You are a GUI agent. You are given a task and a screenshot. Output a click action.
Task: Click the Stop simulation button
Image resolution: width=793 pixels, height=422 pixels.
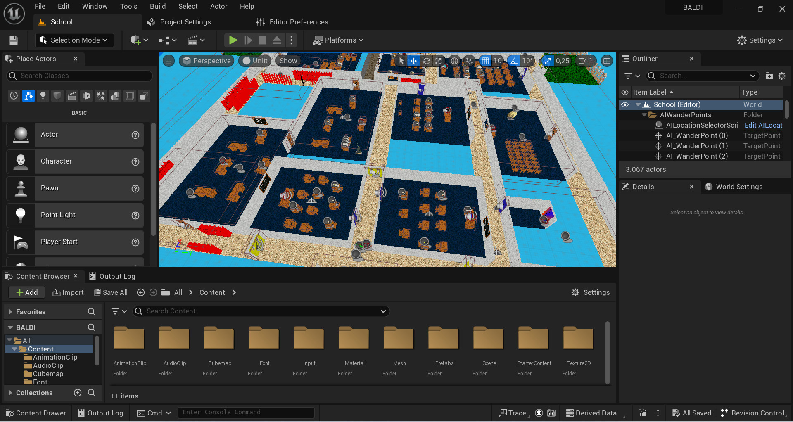[262, 40]
